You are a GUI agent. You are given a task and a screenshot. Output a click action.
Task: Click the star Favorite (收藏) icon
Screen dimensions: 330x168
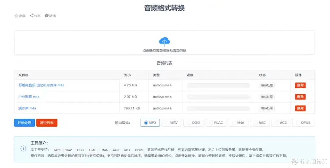pyautogui.click(x=16, y=16)
